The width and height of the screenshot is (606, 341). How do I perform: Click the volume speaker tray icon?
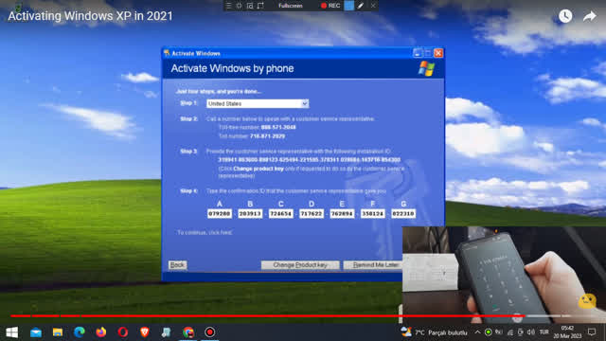(x=531, y=332)
